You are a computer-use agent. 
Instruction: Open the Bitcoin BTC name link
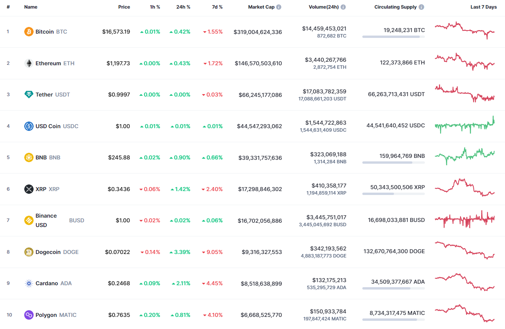45,32
